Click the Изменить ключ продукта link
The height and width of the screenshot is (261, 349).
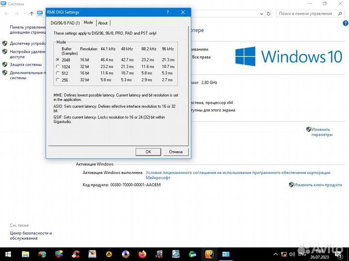pyautogui.click(x=317, y=185)
